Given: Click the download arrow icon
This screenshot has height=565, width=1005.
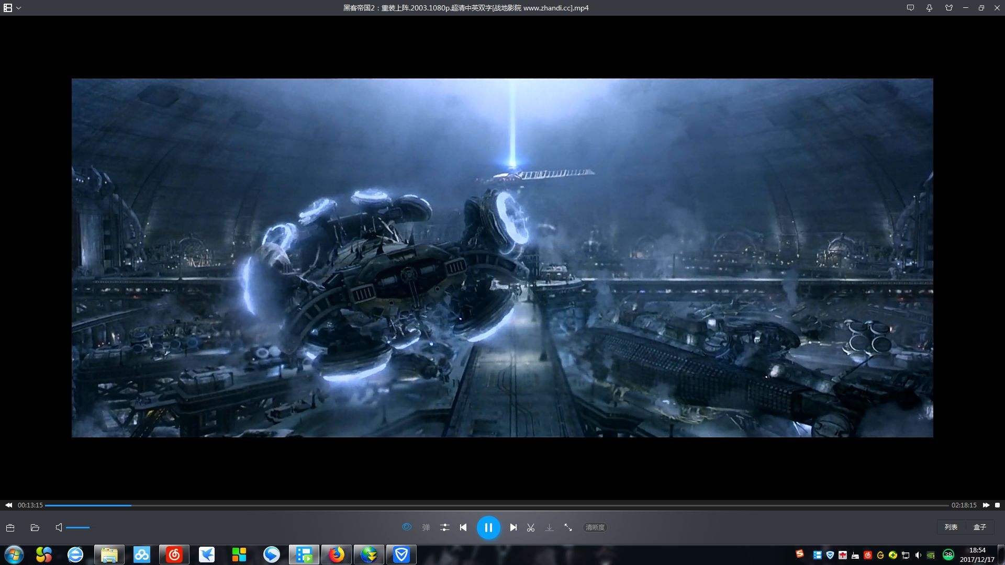Looking at the screenshot, I should point(549,527).
